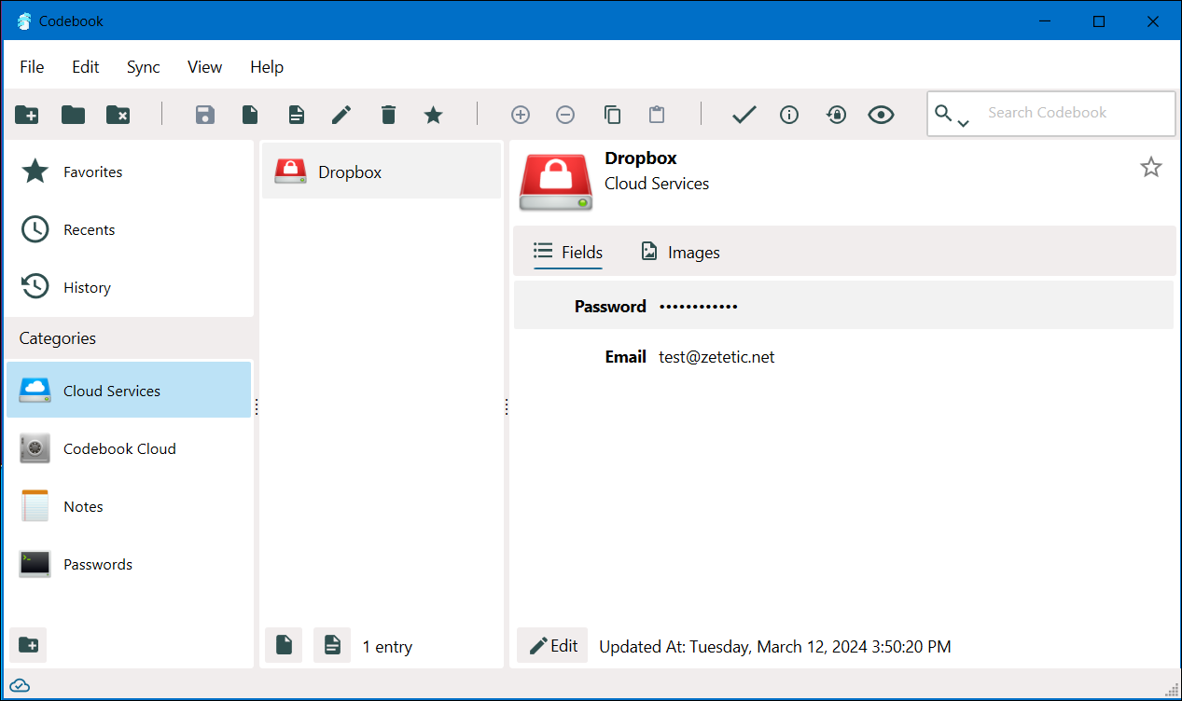This screenshot has height=701, width=1182.
Task: Click the Edit Entry pencil toolbar icon
Action: pos(342,115)
